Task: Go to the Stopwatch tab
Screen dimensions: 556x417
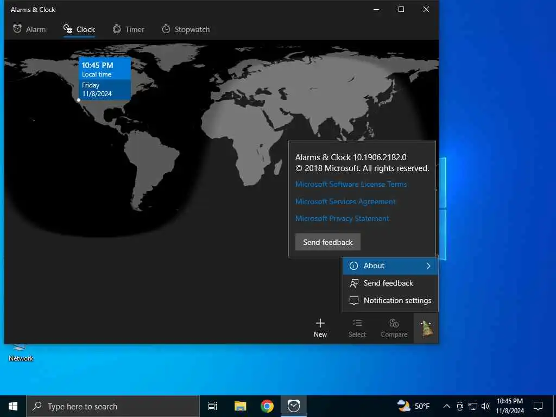Action: pyautogui.click(x=186, y=29)
